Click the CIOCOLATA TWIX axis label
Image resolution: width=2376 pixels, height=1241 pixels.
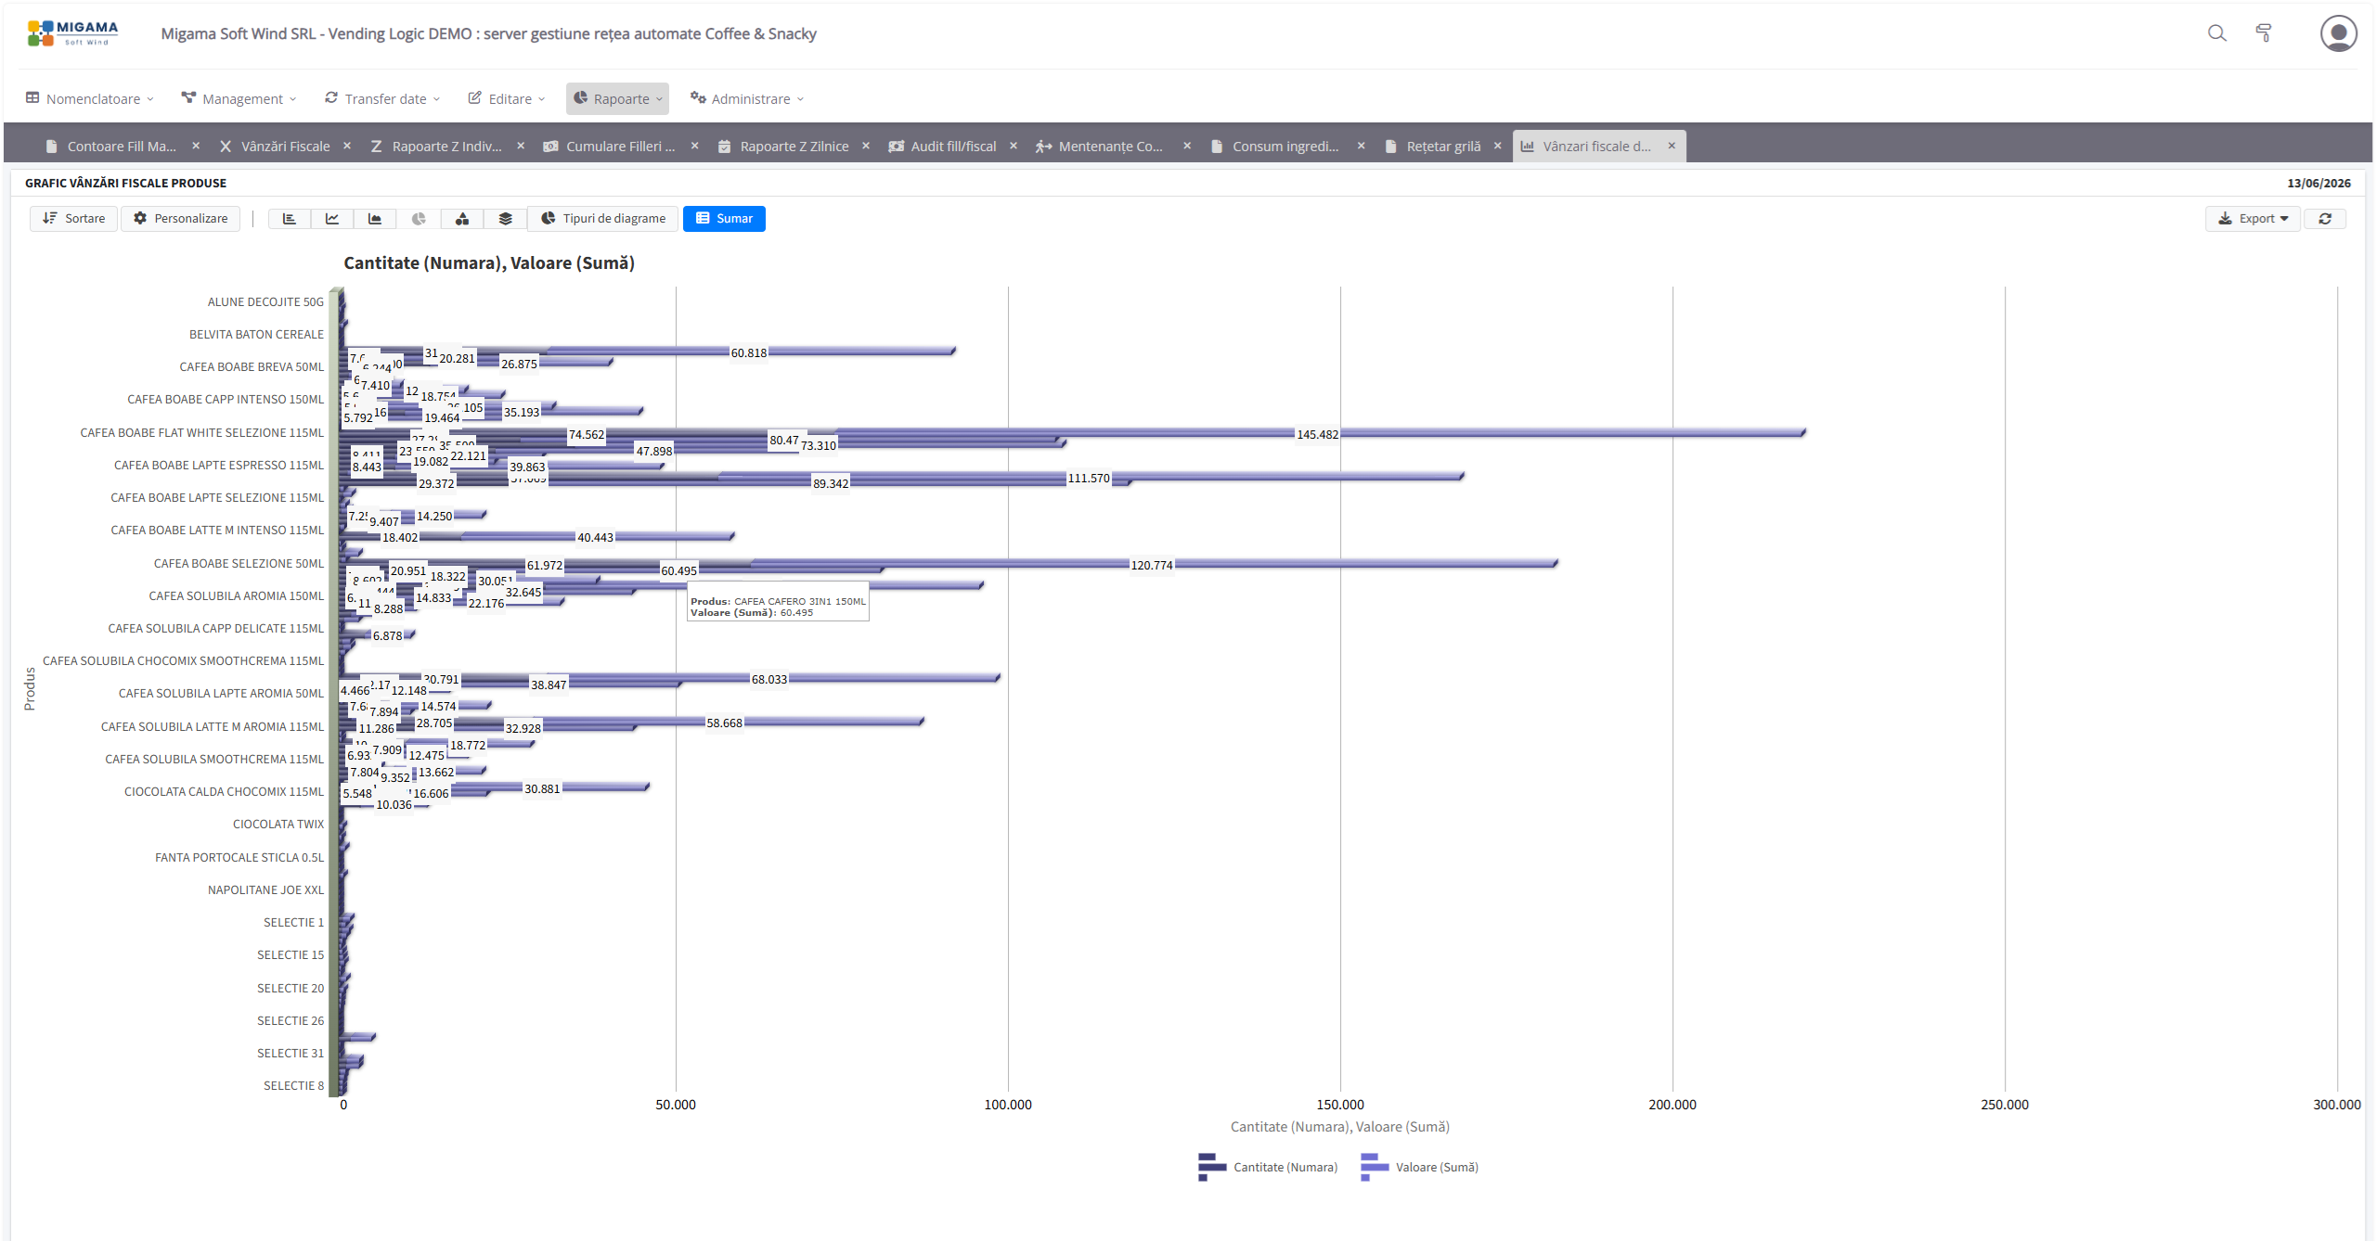[278, 825]
